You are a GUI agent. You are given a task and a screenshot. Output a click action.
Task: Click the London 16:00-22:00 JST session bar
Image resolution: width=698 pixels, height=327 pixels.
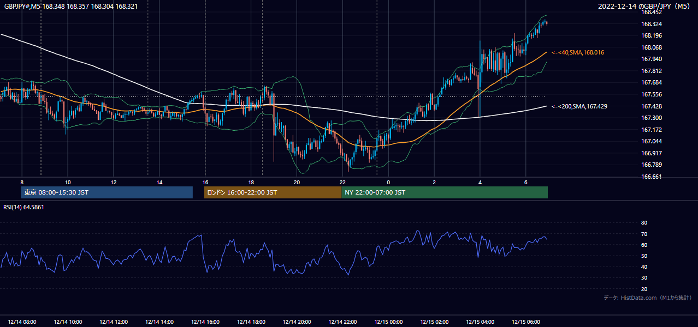(x=273, y=192)
